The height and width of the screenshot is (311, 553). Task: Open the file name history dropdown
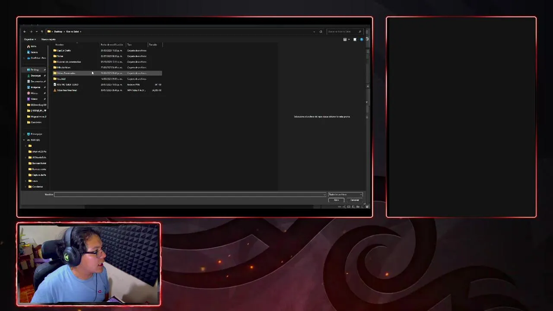324,194
